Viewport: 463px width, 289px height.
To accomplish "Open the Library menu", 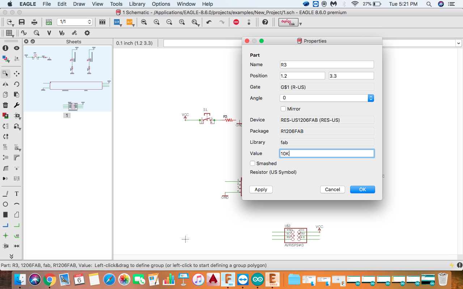I will (x=137, y=4).
